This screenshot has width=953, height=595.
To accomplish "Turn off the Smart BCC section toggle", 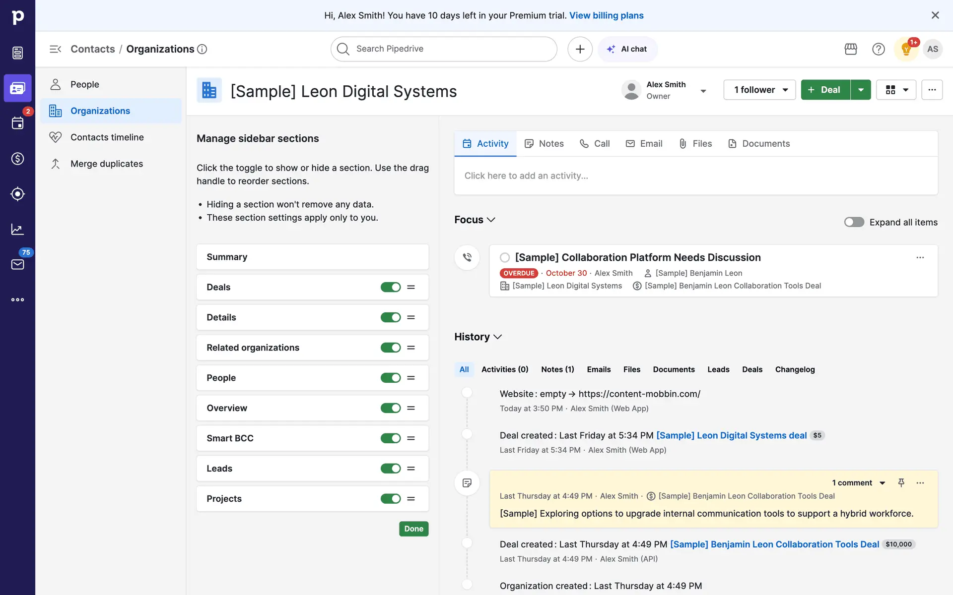I will [x=390, y=438].
